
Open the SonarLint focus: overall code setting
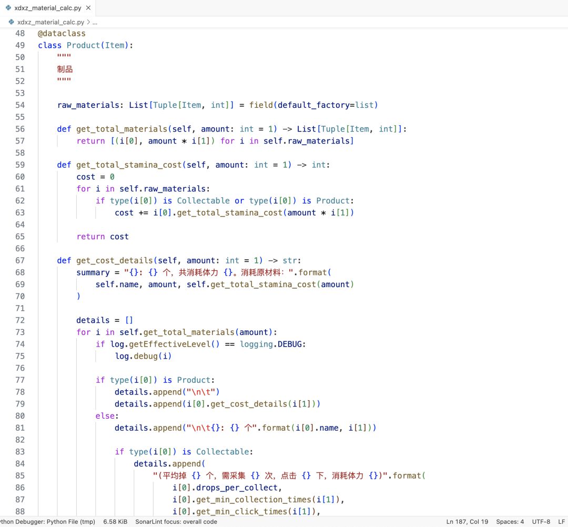(176, 522)
